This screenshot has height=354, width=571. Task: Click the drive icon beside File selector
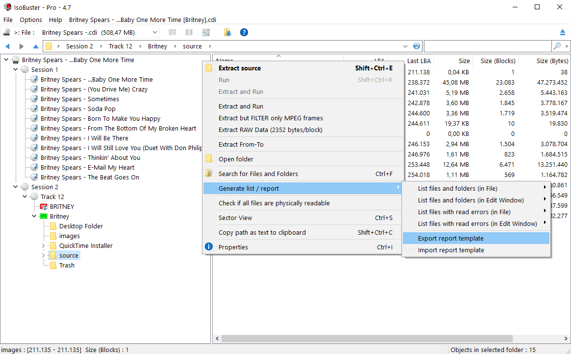(6, 32)
